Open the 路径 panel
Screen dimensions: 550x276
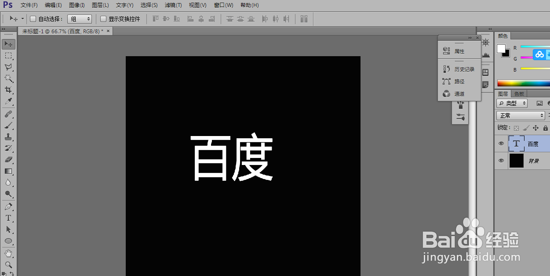click(459, 82)
